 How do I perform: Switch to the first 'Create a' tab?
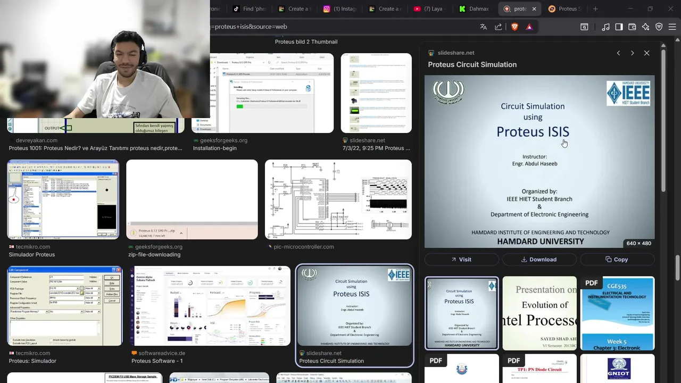(295, 9)
